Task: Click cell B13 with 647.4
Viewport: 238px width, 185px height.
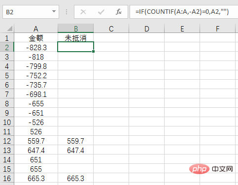Action: click(x=76, y=150)
